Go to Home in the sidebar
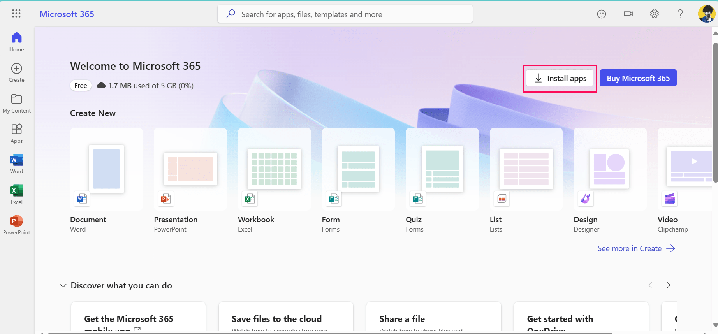This screenshot has height=334, width=718. click(16, 42)
